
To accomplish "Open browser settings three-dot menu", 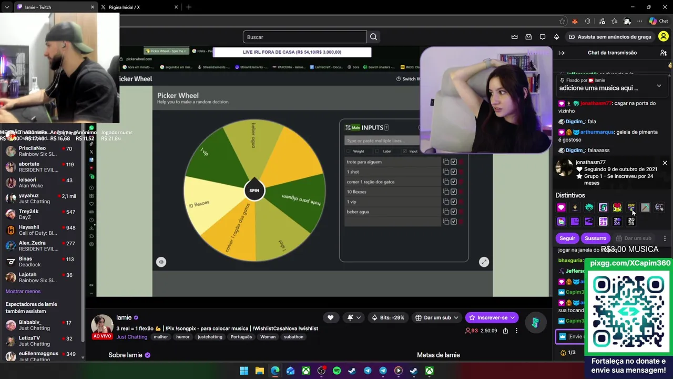I will 639,21.
